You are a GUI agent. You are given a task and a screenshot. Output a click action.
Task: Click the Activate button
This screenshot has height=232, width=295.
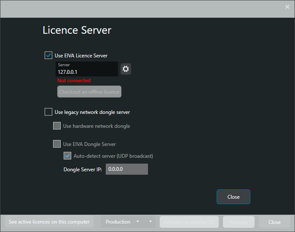[x=239, y=222]
